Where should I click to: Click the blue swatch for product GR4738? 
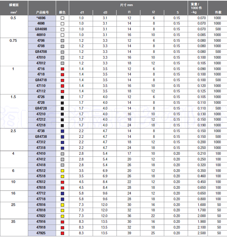click(x=62, y=137)
